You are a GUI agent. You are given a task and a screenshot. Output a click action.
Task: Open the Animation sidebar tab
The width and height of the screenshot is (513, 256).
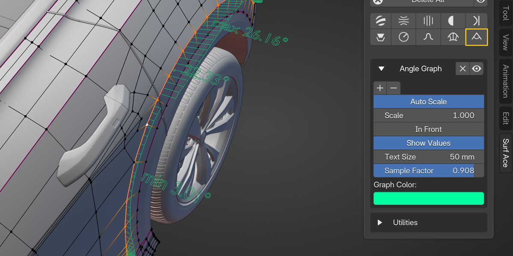click(x=505, y=81)
